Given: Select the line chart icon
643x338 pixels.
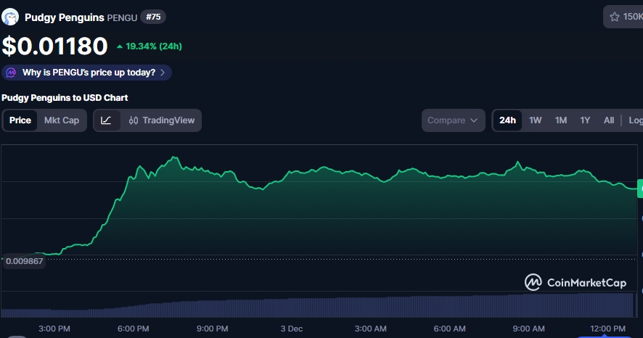Looking at the screenshot, I should [106, 120].
